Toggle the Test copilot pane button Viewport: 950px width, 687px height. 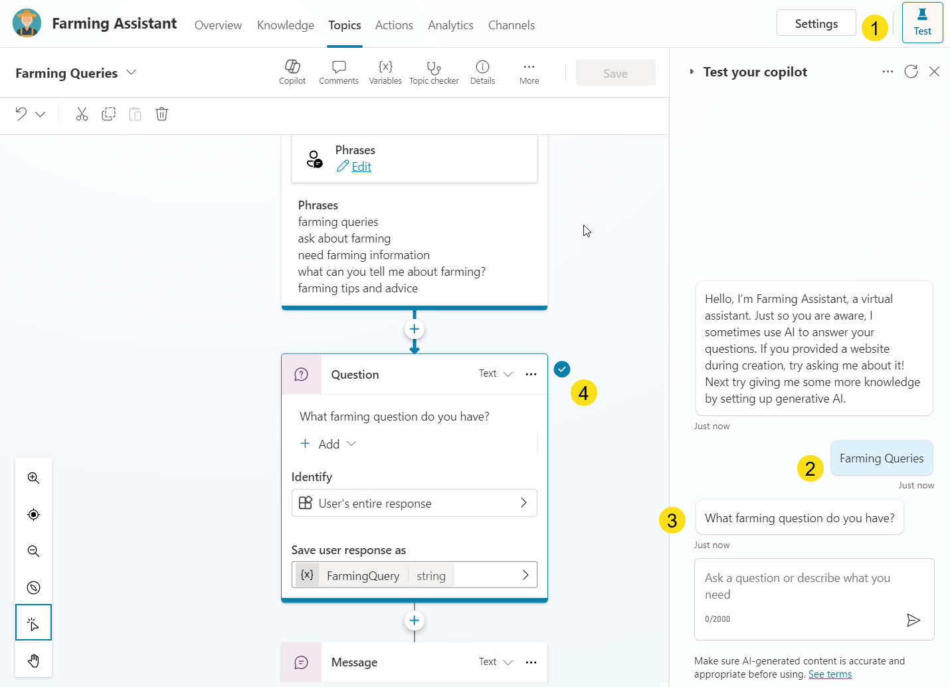tap(922, 23)
